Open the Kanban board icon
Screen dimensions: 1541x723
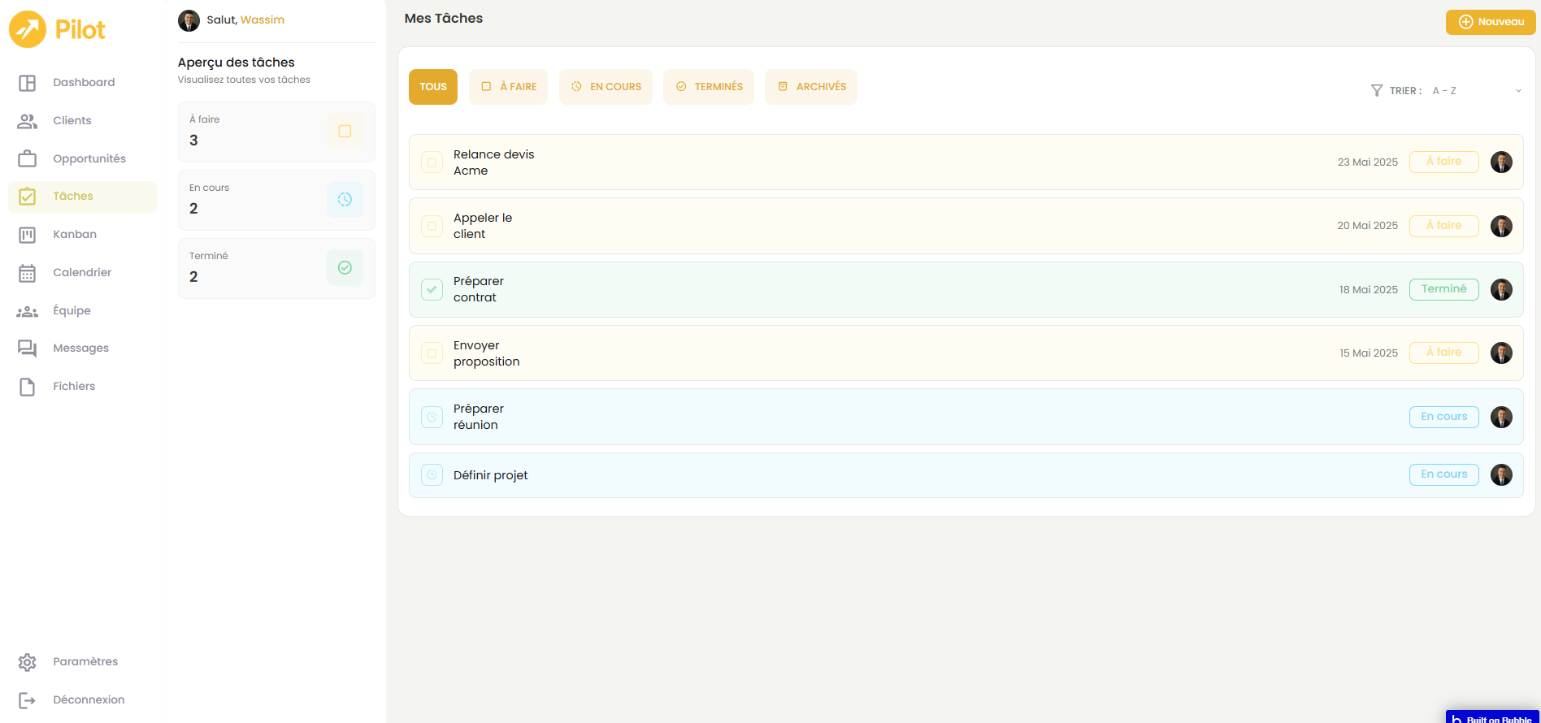(28, 235)
